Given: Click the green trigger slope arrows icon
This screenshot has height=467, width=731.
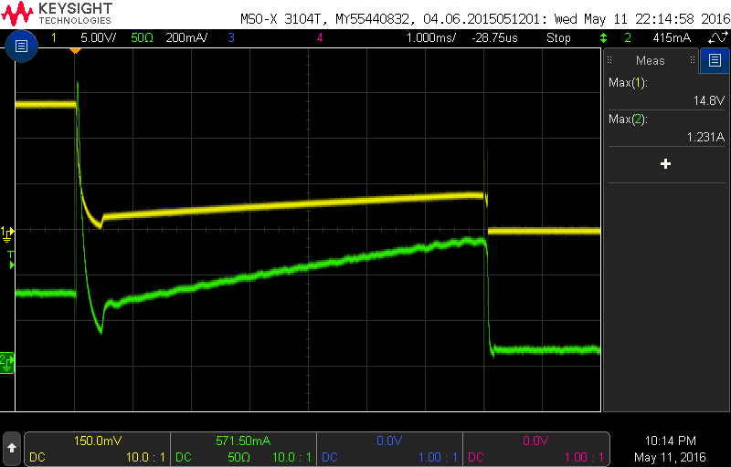Looking at the screenshot, I should tap(604, 37).
